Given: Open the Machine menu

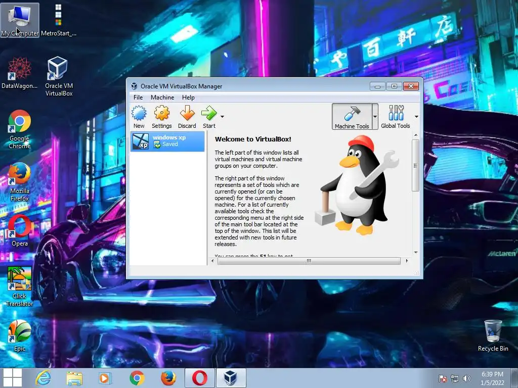Looking at the screenshot, I should [x=162, y=98].
